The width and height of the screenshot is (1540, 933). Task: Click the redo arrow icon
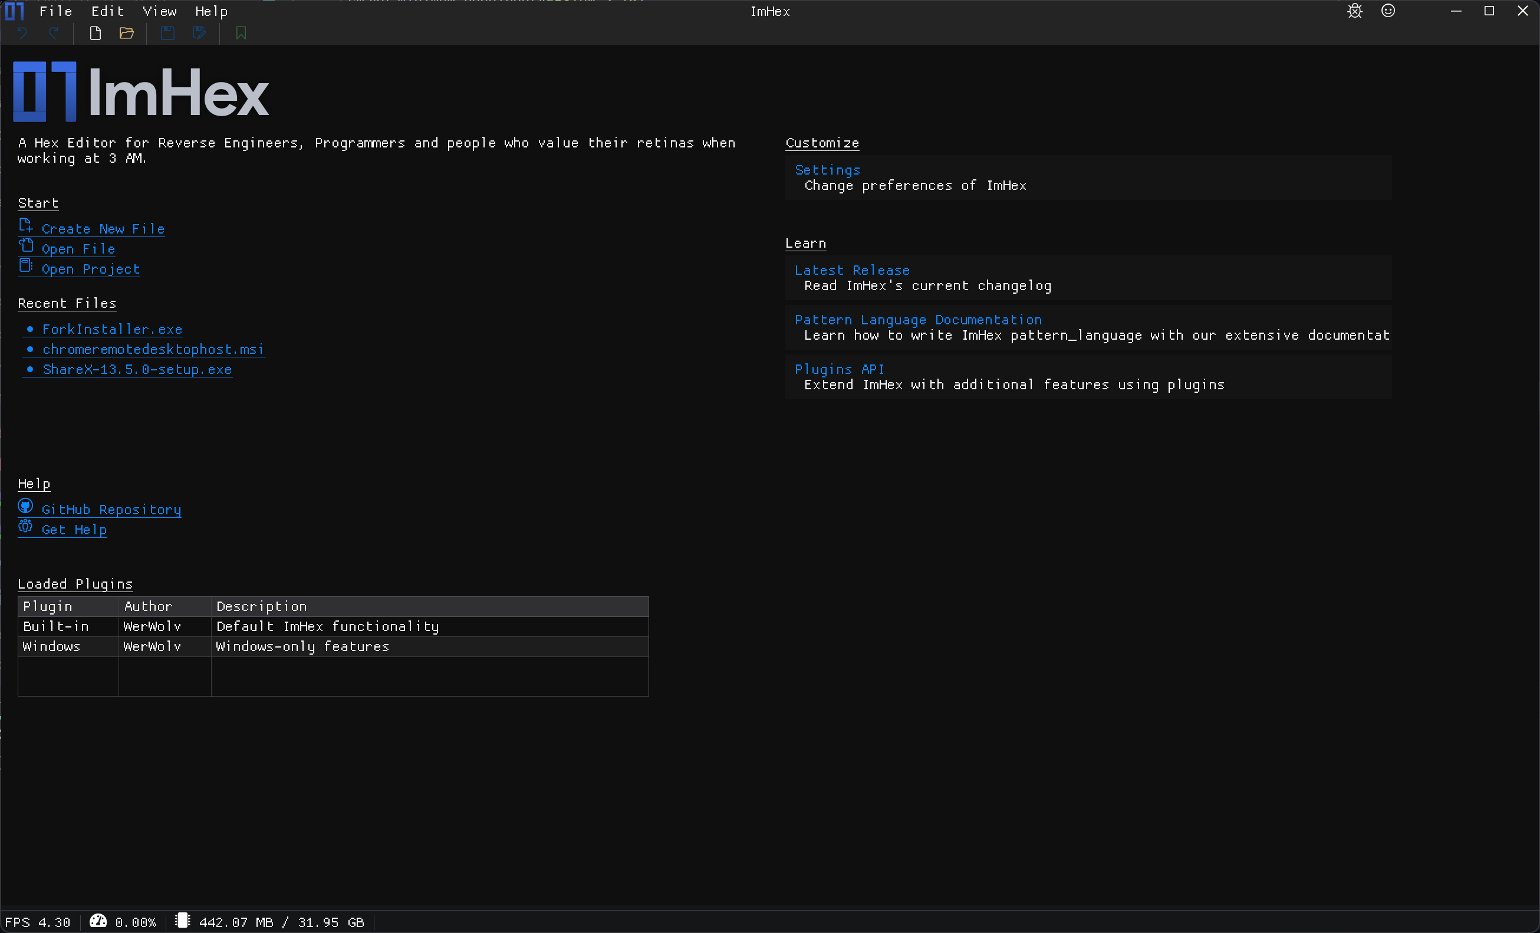pyautogui.click(x=54, y=33)
